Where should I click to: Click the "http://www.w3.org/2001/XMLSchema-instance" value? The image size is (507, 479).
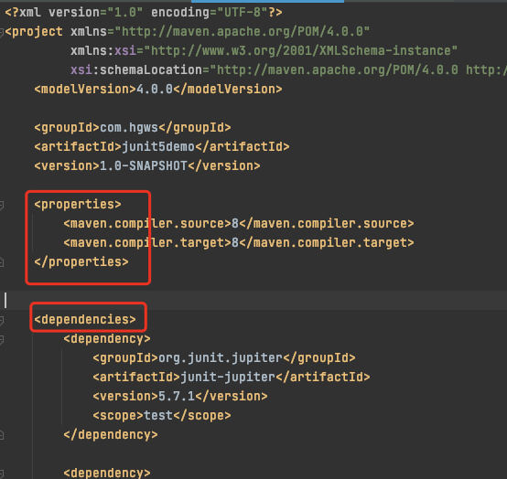(301, 50)
